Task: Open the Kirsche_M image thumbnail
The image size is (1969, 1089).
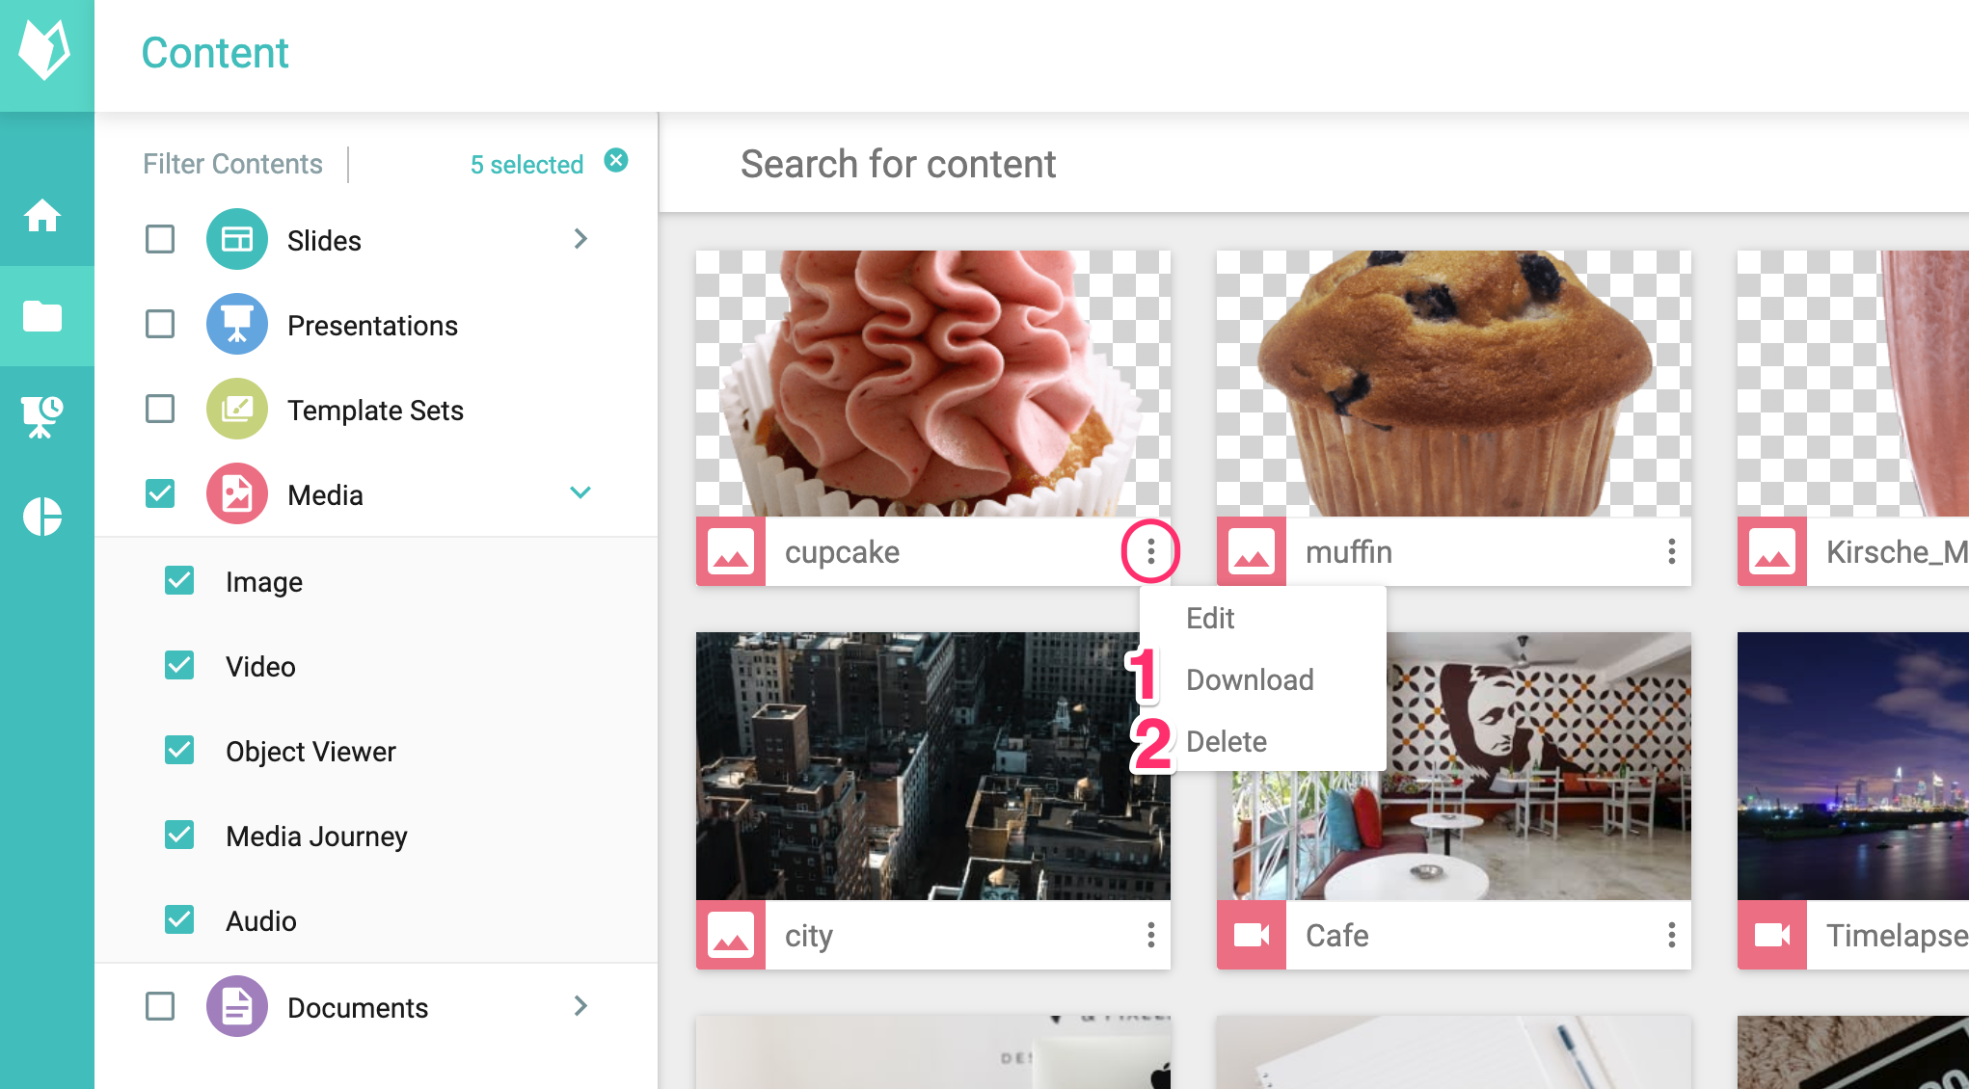Action: coord(1853,384)
